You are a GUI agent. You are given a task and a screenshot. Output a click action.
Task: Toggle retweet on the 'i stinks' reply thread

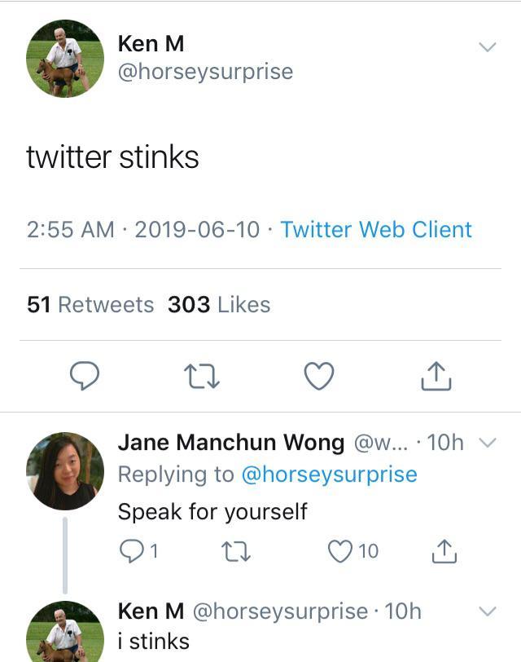coord(238,551)
